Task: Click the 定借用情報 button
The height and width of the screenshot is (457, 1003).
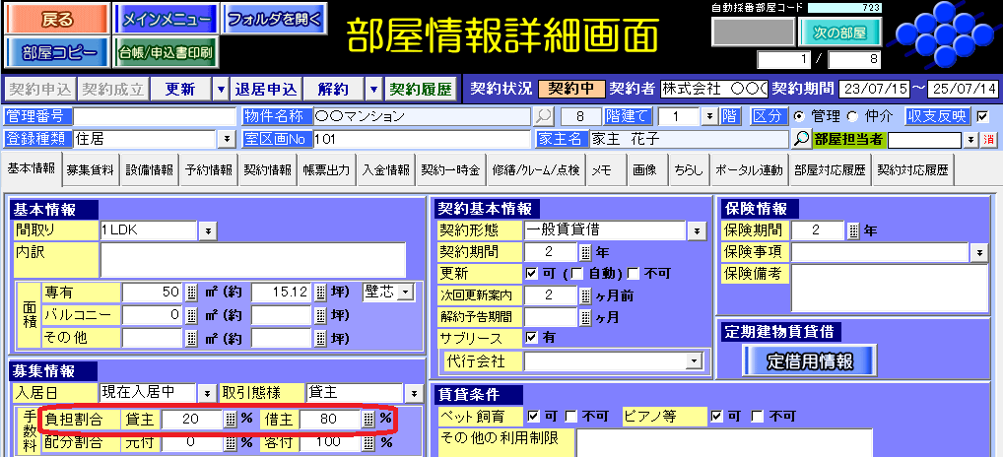Action: click(x=810, y=360)
